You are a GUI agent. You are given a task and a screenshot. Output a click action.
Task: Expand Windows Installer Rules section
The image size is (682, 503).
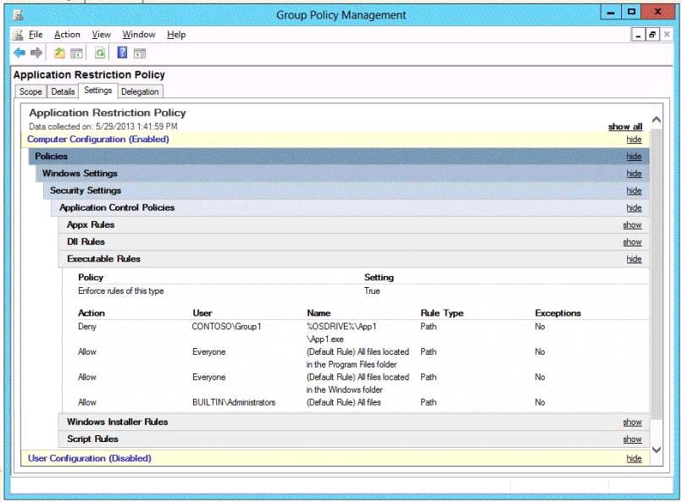pos(632,422)
